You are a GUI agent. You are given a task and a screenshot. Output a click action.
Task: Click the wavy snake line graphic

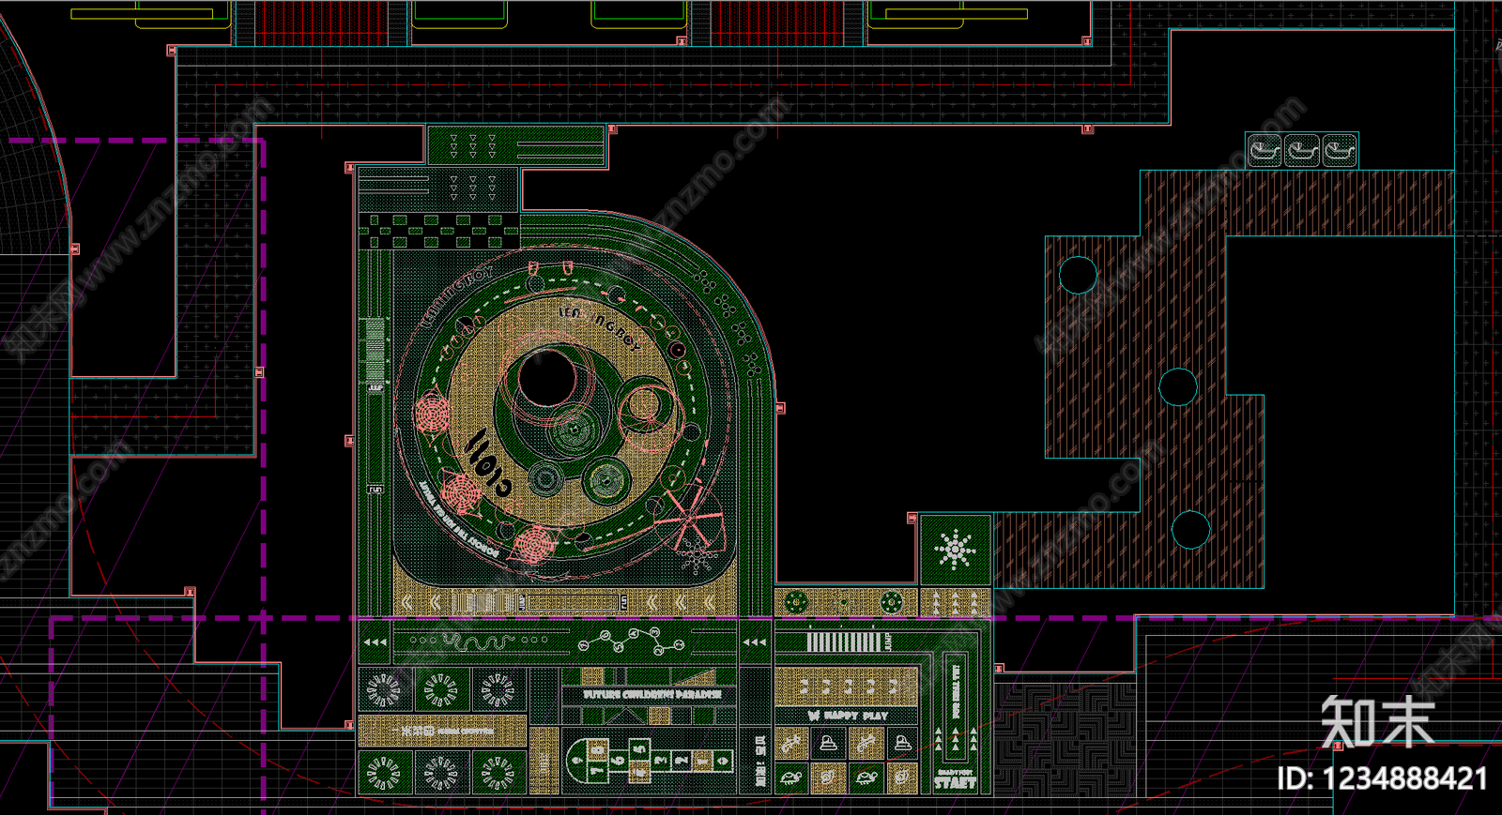479,641
